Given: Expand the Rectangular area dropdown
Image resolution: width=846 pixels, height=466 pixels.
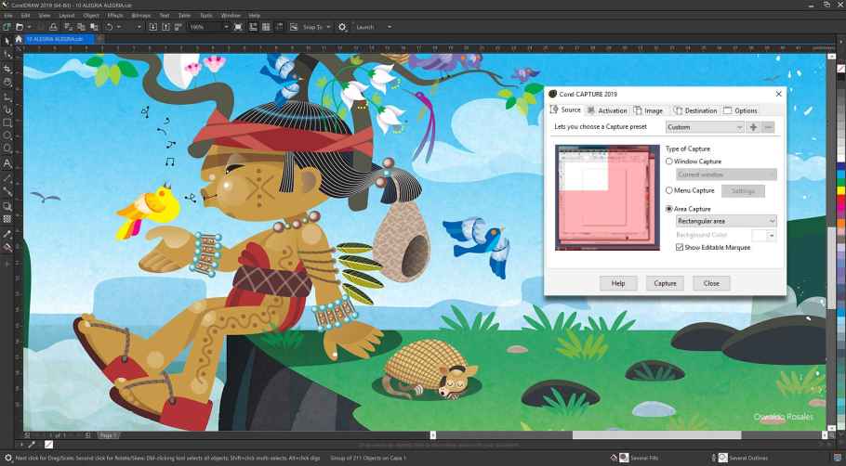Looking at the screenshot, I should coord(725,221).
